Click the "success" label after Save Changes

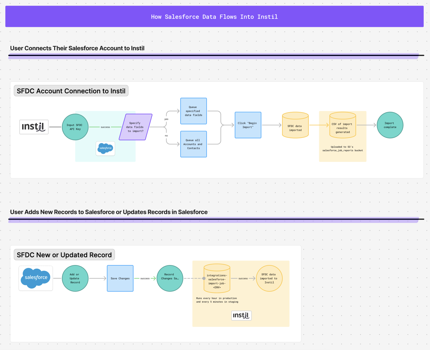(x=145, y=279)
